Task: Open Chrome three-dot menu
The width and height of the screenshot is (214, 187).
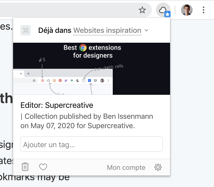Action: click(x=203, y=10)
